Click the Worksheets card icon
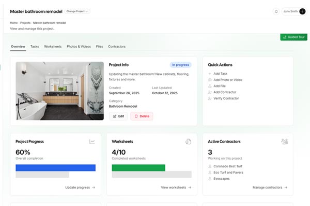 click(x=189, y=142)
